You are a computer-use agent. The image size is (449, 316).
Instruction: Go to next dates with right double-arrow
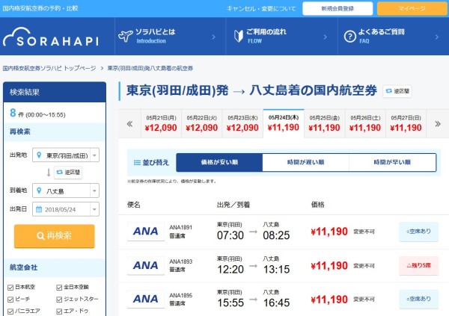pyautogui.click(x=438, y=124)
